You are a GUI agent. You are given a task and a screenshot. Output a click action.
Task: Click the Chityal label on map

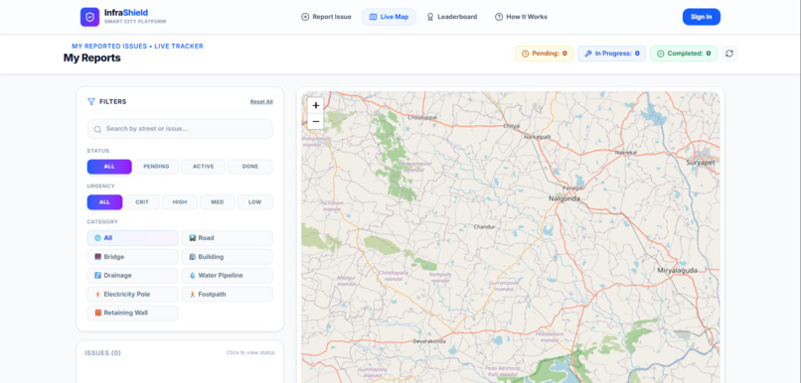[512, 125]
